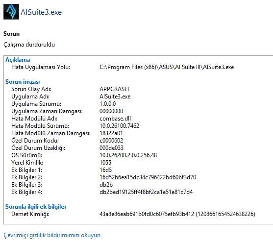Select the 'Çalışma durduruldu' status text
The width and height of the screenshot is (273, 243).
click(29, 45)
